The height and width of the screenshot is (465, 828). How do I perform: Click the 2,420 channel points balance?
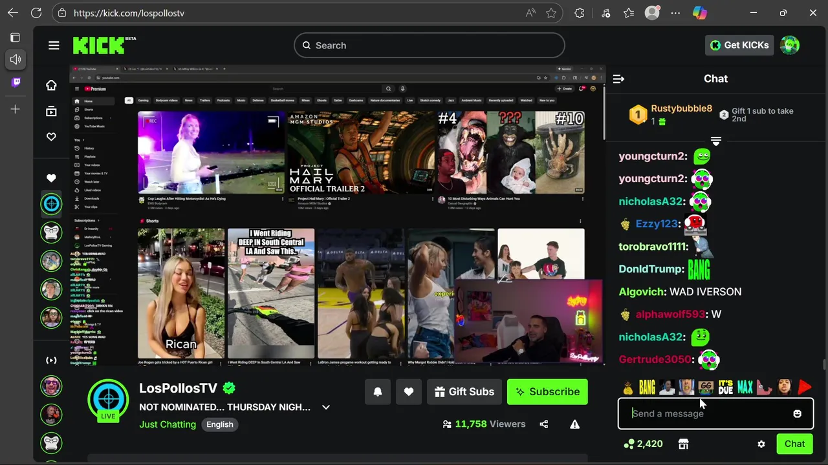(642, 444)
